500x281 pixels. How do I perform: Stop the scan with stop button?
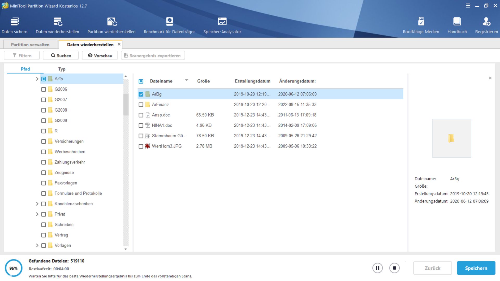coord(394,268)
